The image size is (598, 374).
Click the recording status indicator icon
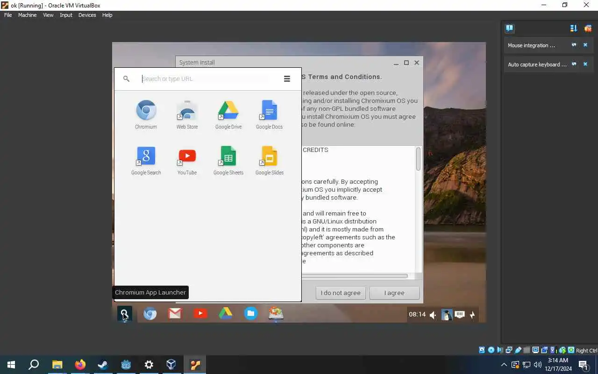(x=544, y=350)
